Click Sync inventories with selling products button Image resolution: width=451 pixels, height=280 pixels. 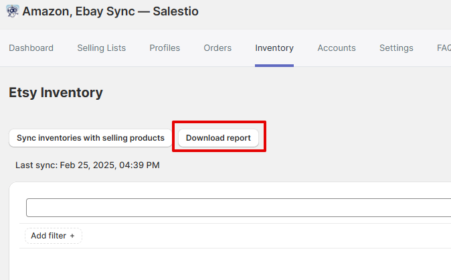point(90,138)
